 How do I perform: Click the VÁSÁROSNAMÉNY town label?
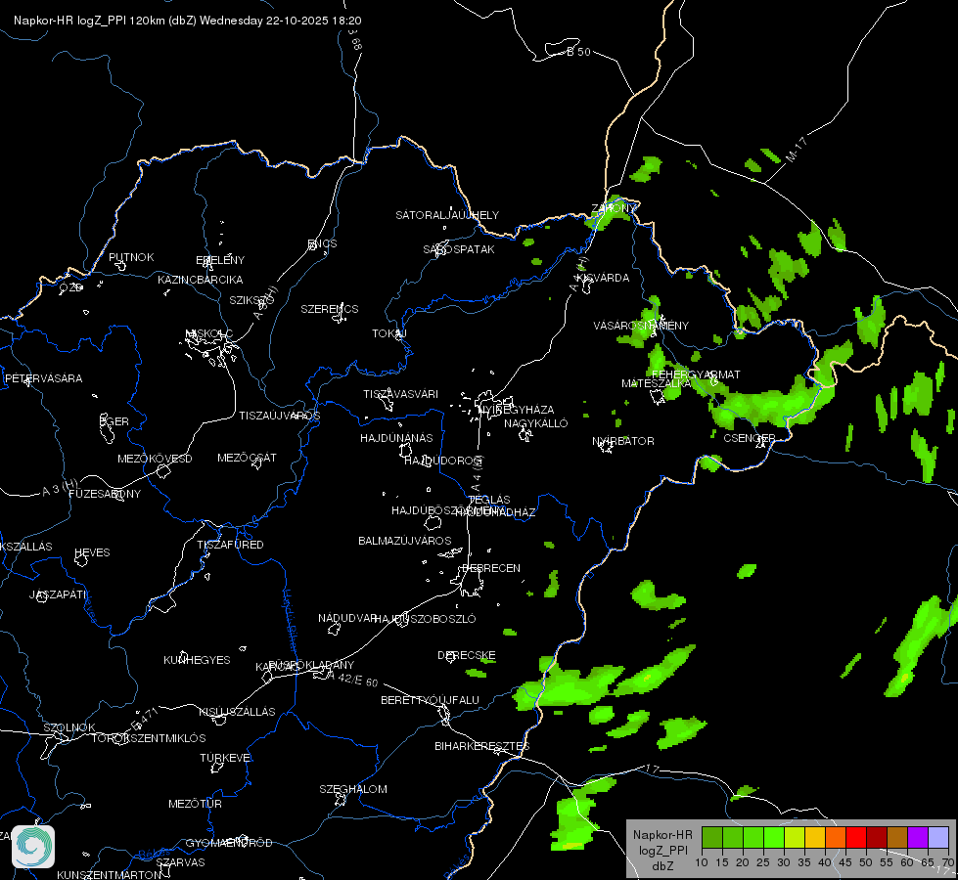pyautogui.click(x=641, y=326)
